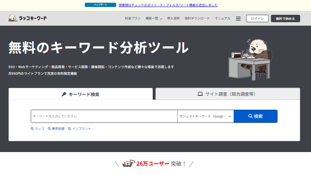311x175 pixels.
Task: Click the blue 検索 button
Action: coord(255,116)
